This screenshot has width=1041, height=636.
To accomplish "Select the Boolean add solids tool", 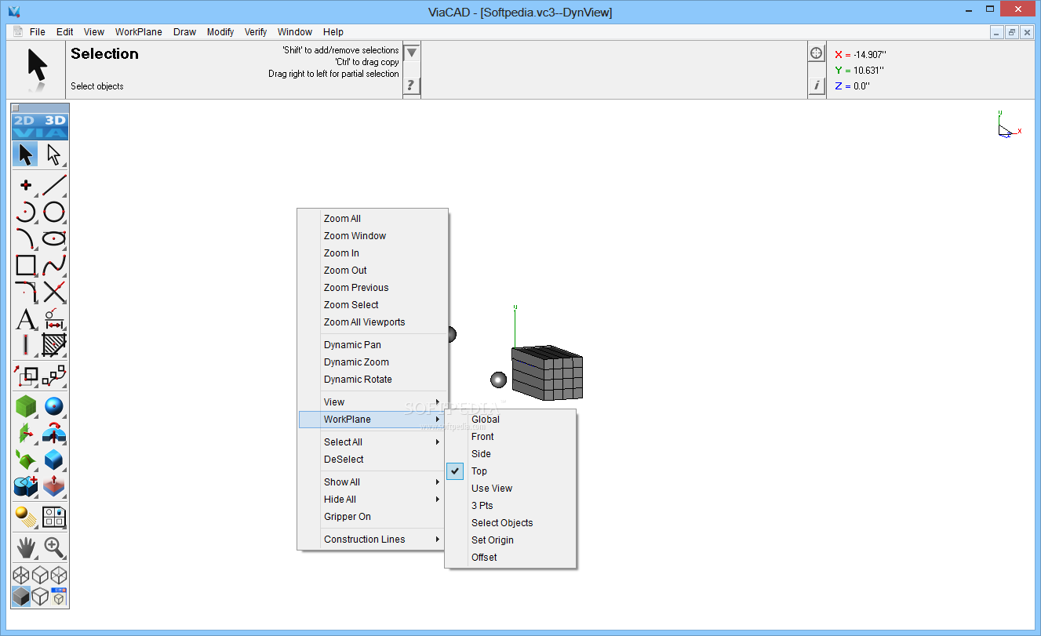I will click(26, 486).
